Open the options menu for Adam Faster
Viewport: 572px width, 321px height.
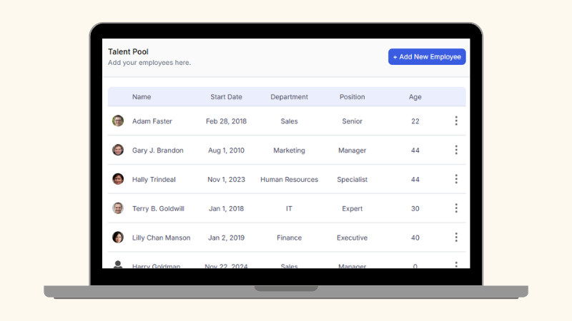pos(456,121)
